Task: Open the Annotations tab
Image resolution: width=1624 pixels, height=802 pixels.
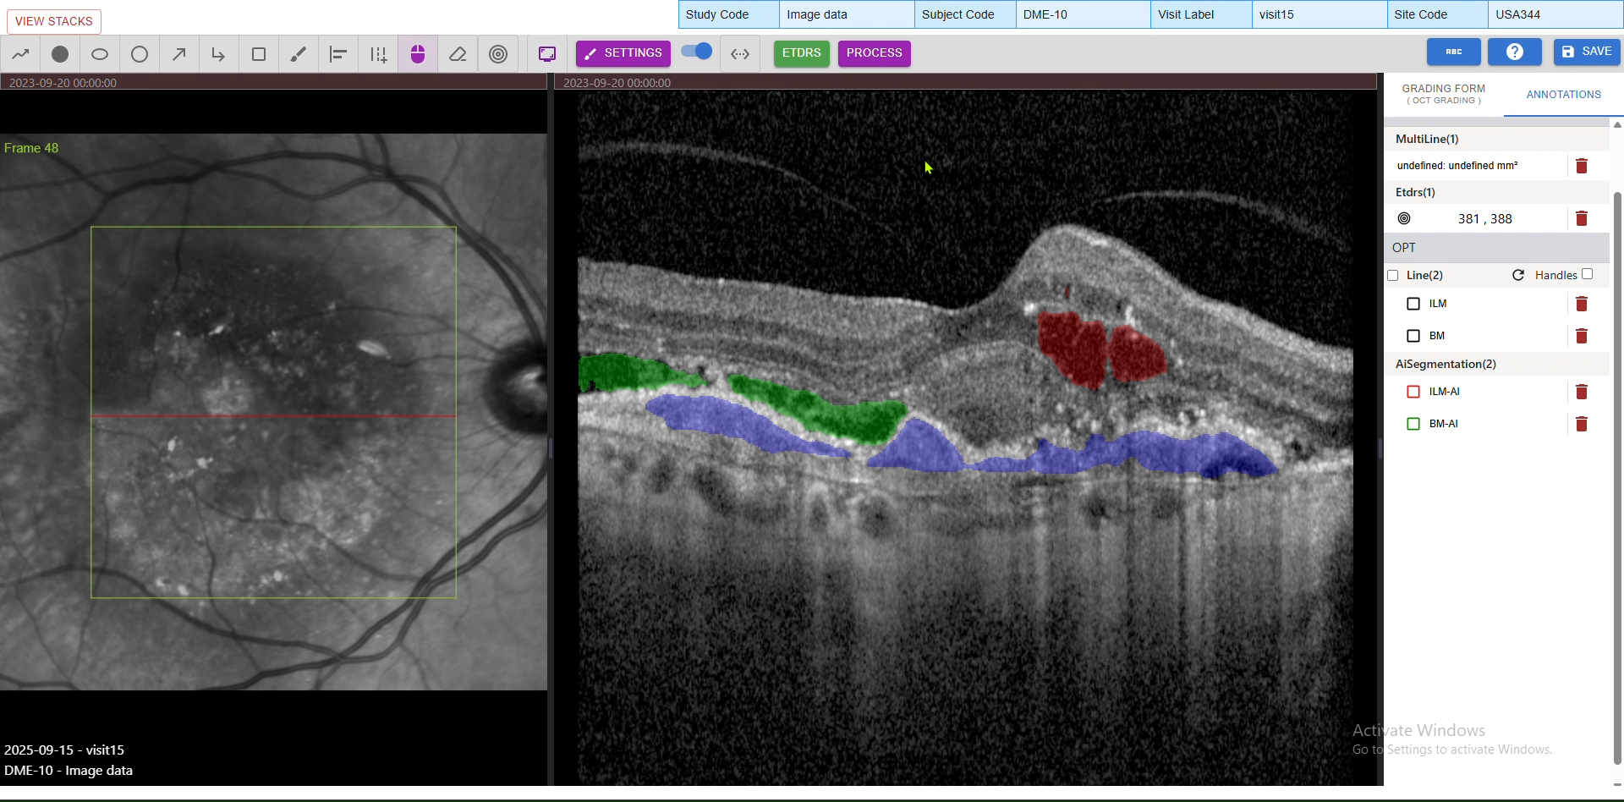Action: (1563, 95)
